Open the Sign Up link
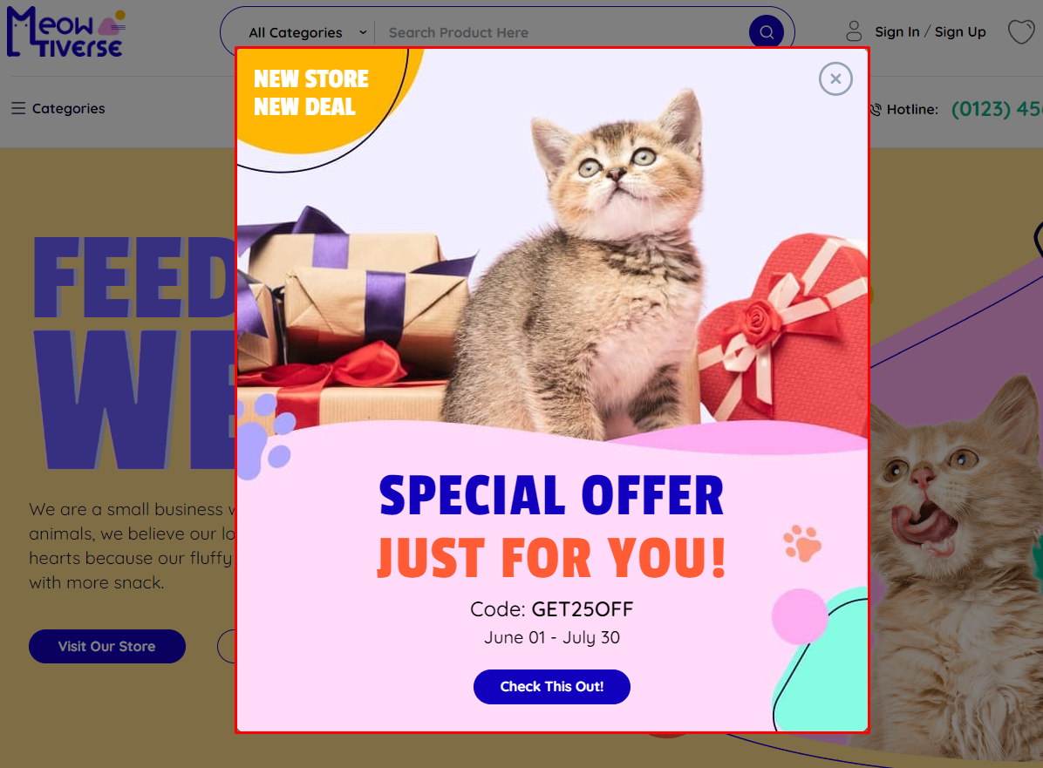The height and width of the screenshot is (768, 1043). pos(960,32)
